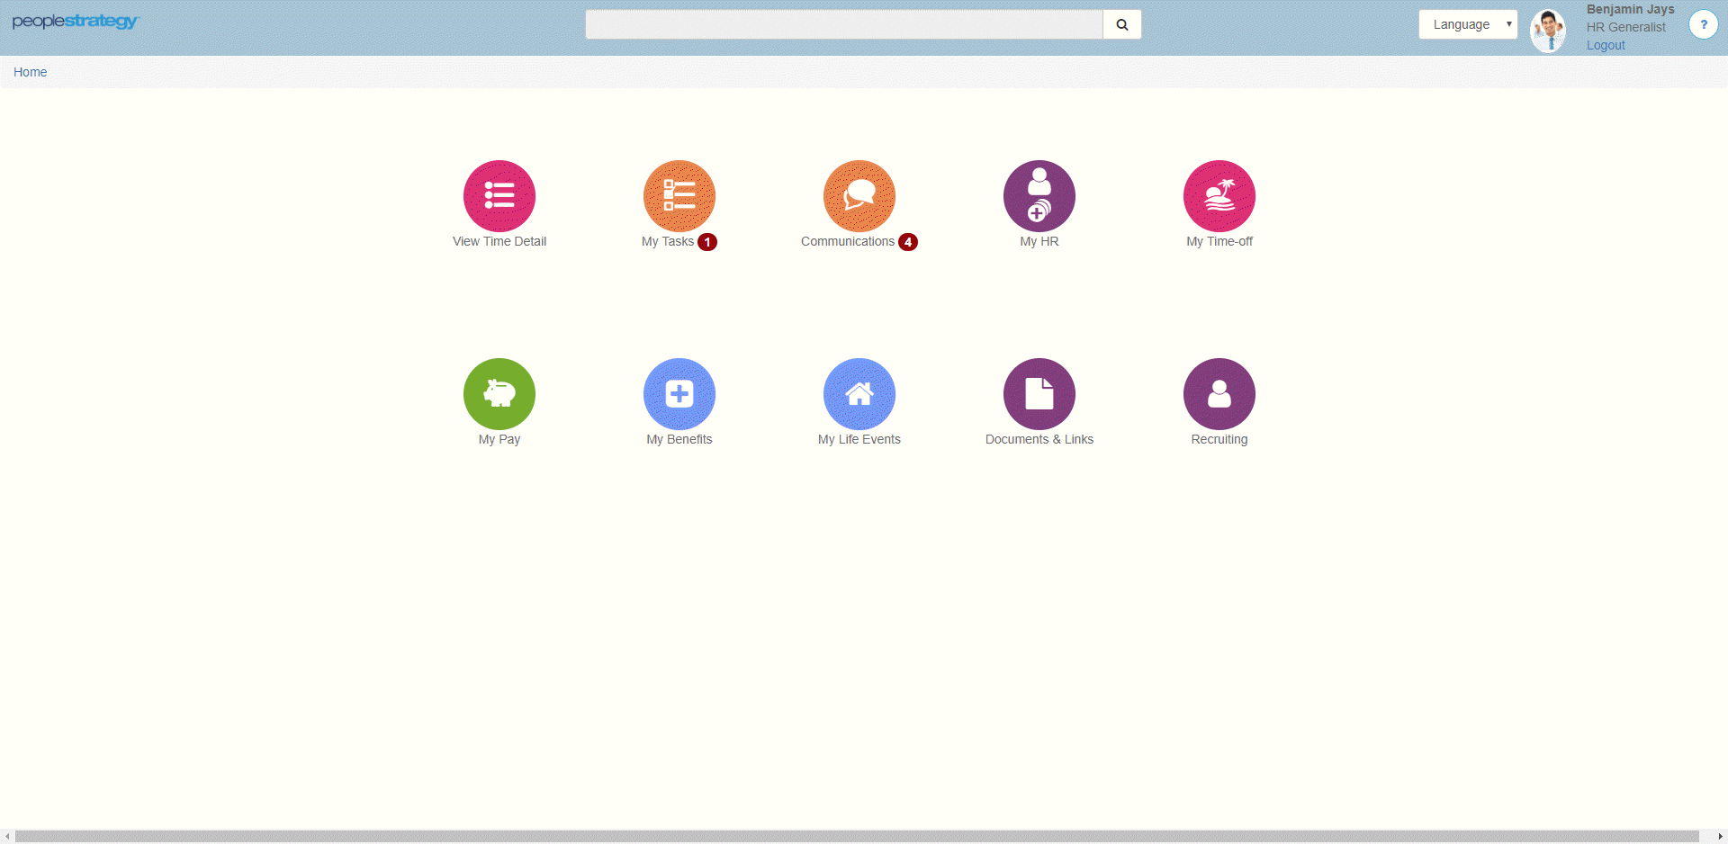Open the My HR icon
This screenshot has height=844, width=1728.
click(1039, 196)
